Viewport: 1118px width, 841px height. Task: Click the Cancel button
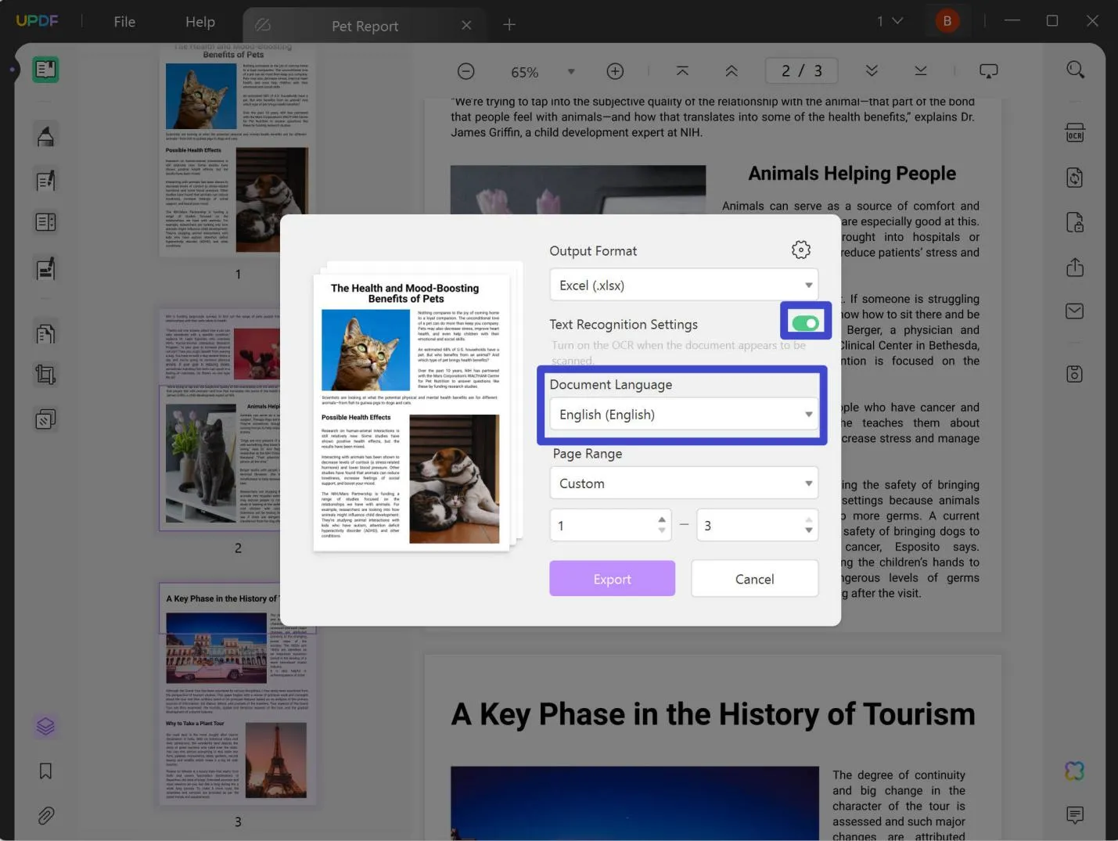click(x=754, y=579)
